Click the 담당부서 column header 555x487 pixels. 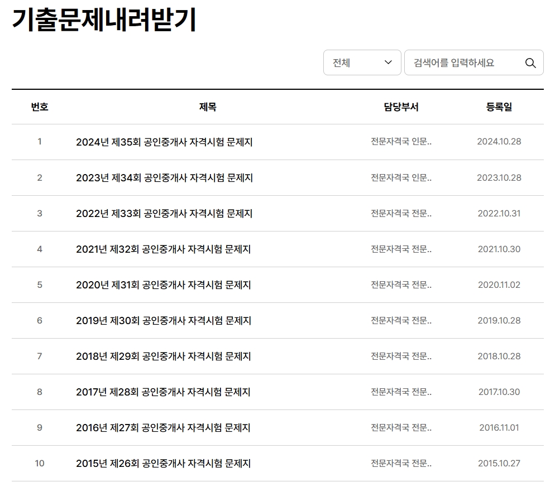click(x=400, y=107)
